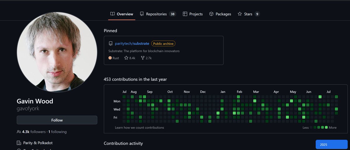The height and width of the screenshot is (150, 350).
Task: Click the cube icon beside Packages
Action: pos(211,14)
